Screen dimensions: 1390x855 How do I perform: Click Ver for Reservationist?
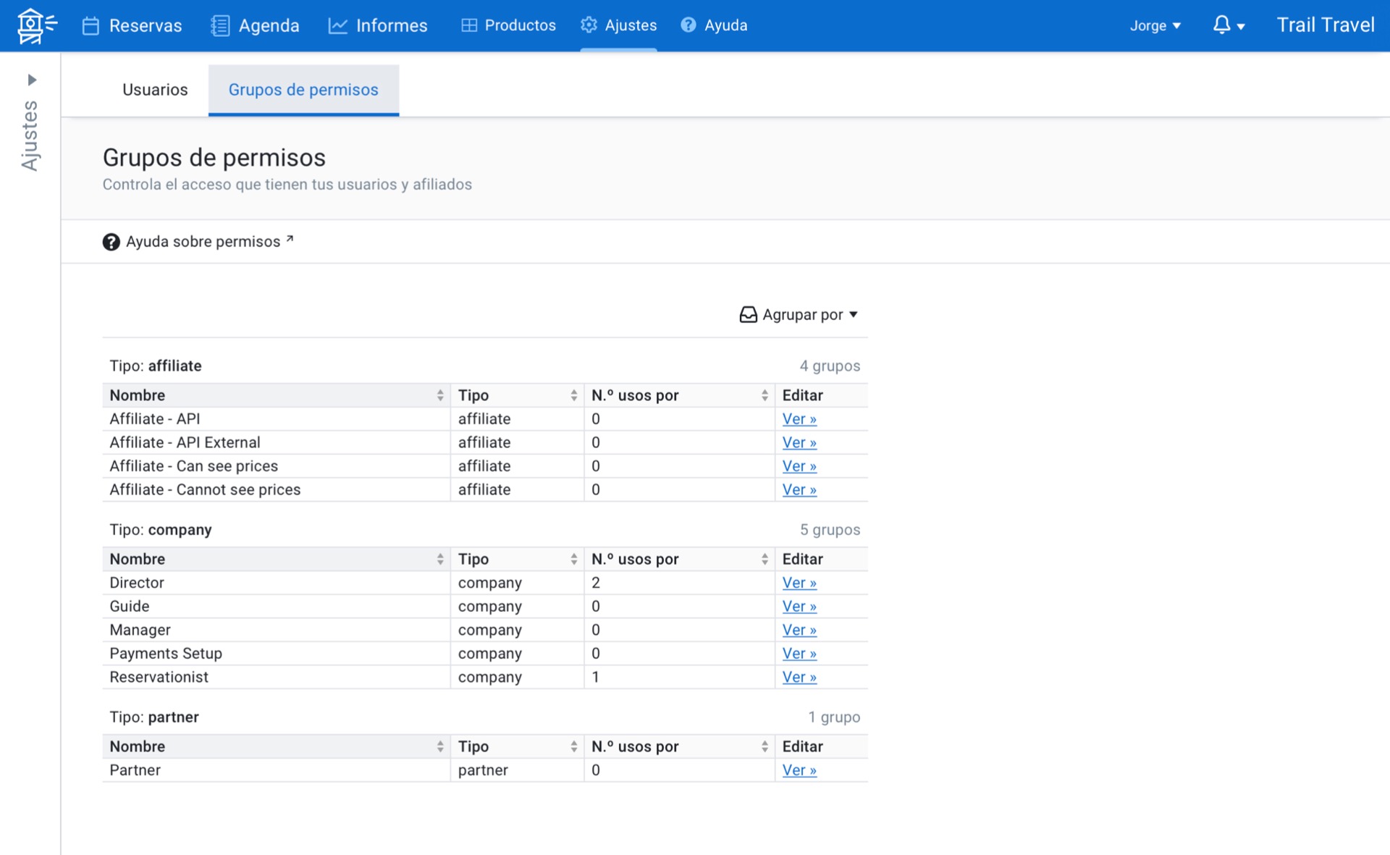click(x=799, y=677)
